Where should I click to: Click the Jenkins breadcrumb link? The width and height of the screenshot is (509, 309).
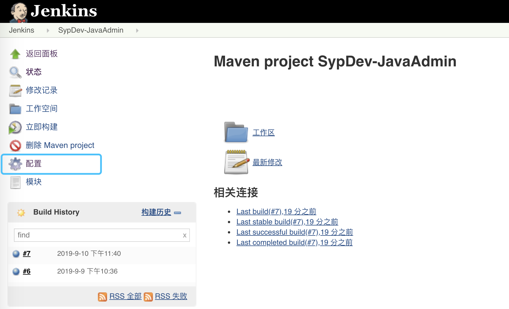[21, 30]
